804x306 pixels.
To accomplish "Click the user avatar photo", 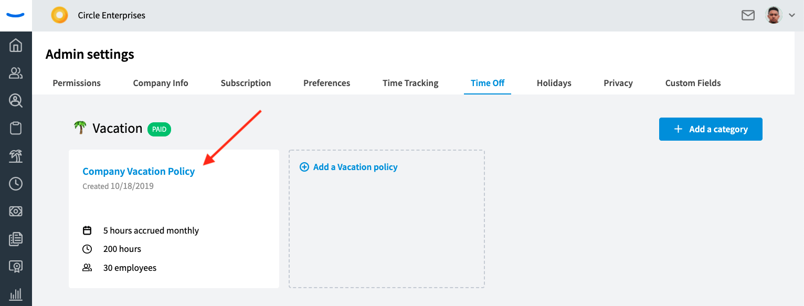I will click(x=774, y=15).
